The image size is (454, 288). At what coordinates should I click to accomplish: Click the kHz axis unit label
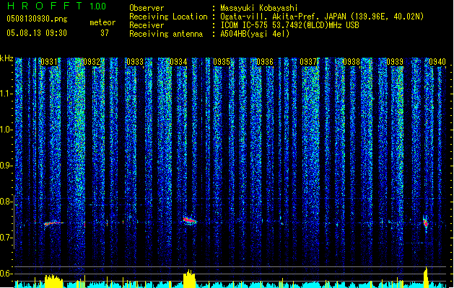pos(6,58)
